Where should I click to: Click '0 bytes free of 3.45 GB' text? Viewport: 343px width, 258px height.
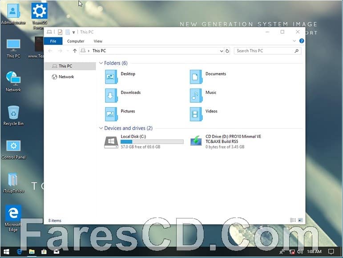coord(225,147)
